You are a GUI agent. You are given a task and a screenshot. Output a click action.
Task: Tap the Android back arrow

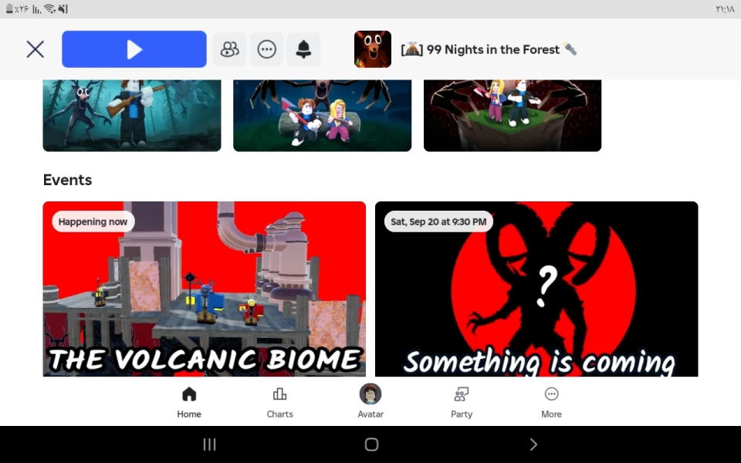click(533, 444)
